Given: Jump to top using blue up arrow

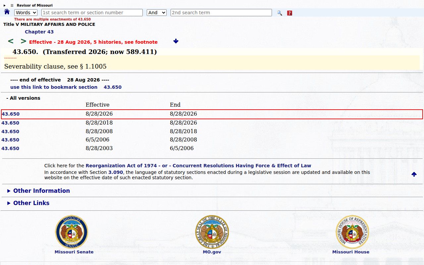Looking at the screenshot, I should (x=414, y=174).
